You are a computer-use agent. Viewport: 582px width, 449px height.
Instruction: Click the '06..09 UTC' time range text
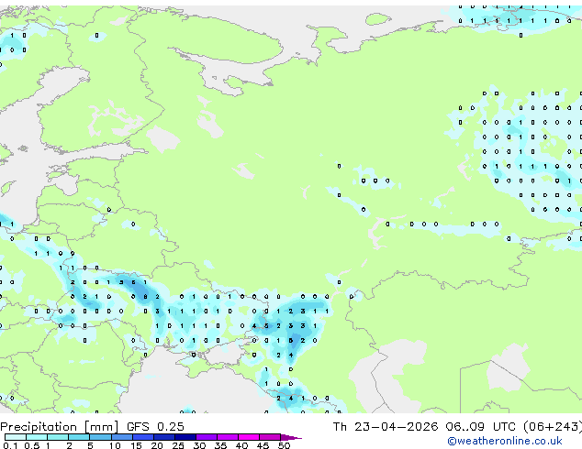pyautogui.click(x=481, y=427)
